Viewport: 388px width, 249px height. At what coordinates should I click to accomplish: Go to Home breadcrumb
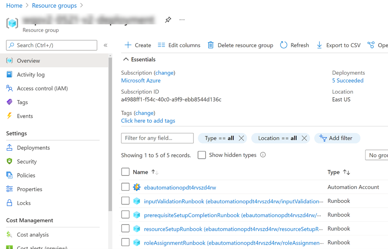[x=14, y=5]
